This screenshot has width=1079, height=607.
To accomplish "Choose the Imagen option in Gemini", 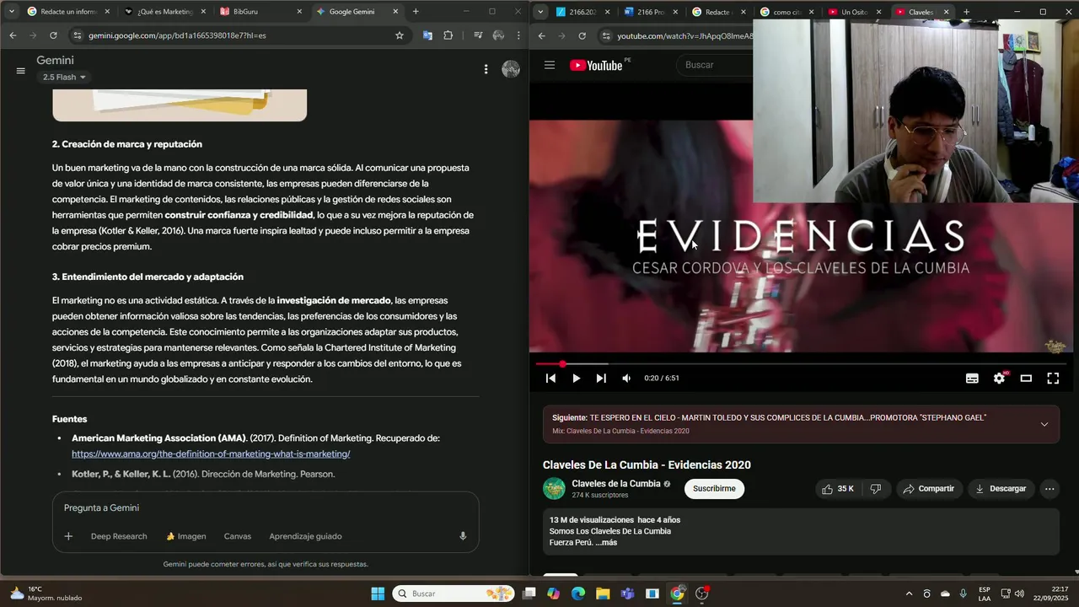I will click(186, 536).
